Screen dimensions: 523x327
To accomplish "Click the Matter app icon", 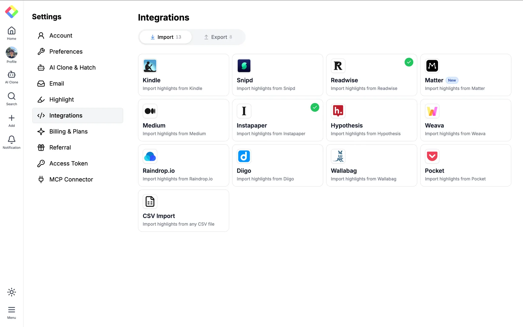I will point(432,66).
